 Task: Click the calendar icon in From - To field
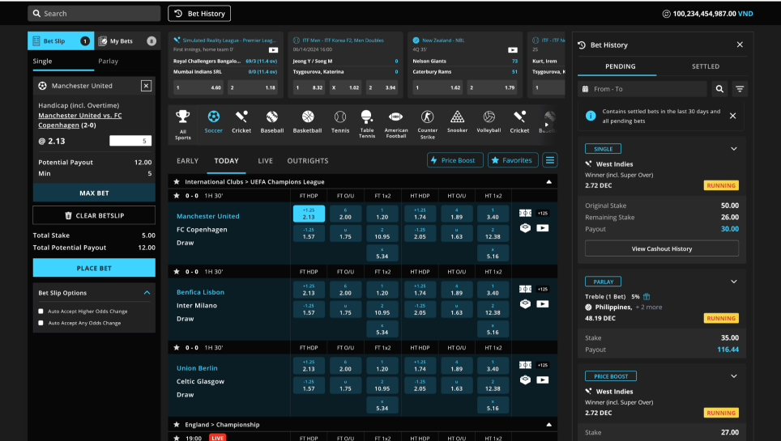coord(586,89)
